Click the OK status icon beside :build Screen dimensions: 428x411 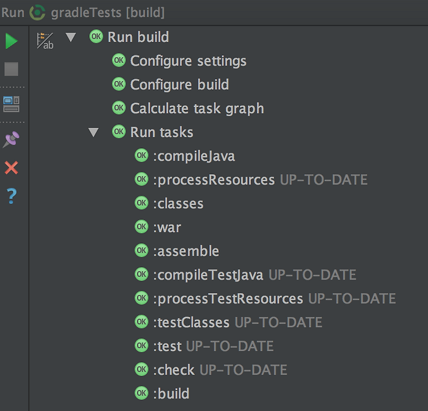click(x=141, y=393)
